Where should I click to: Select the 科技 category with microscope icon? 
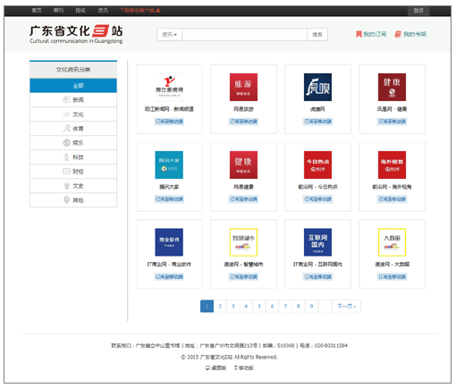[73, 157]
